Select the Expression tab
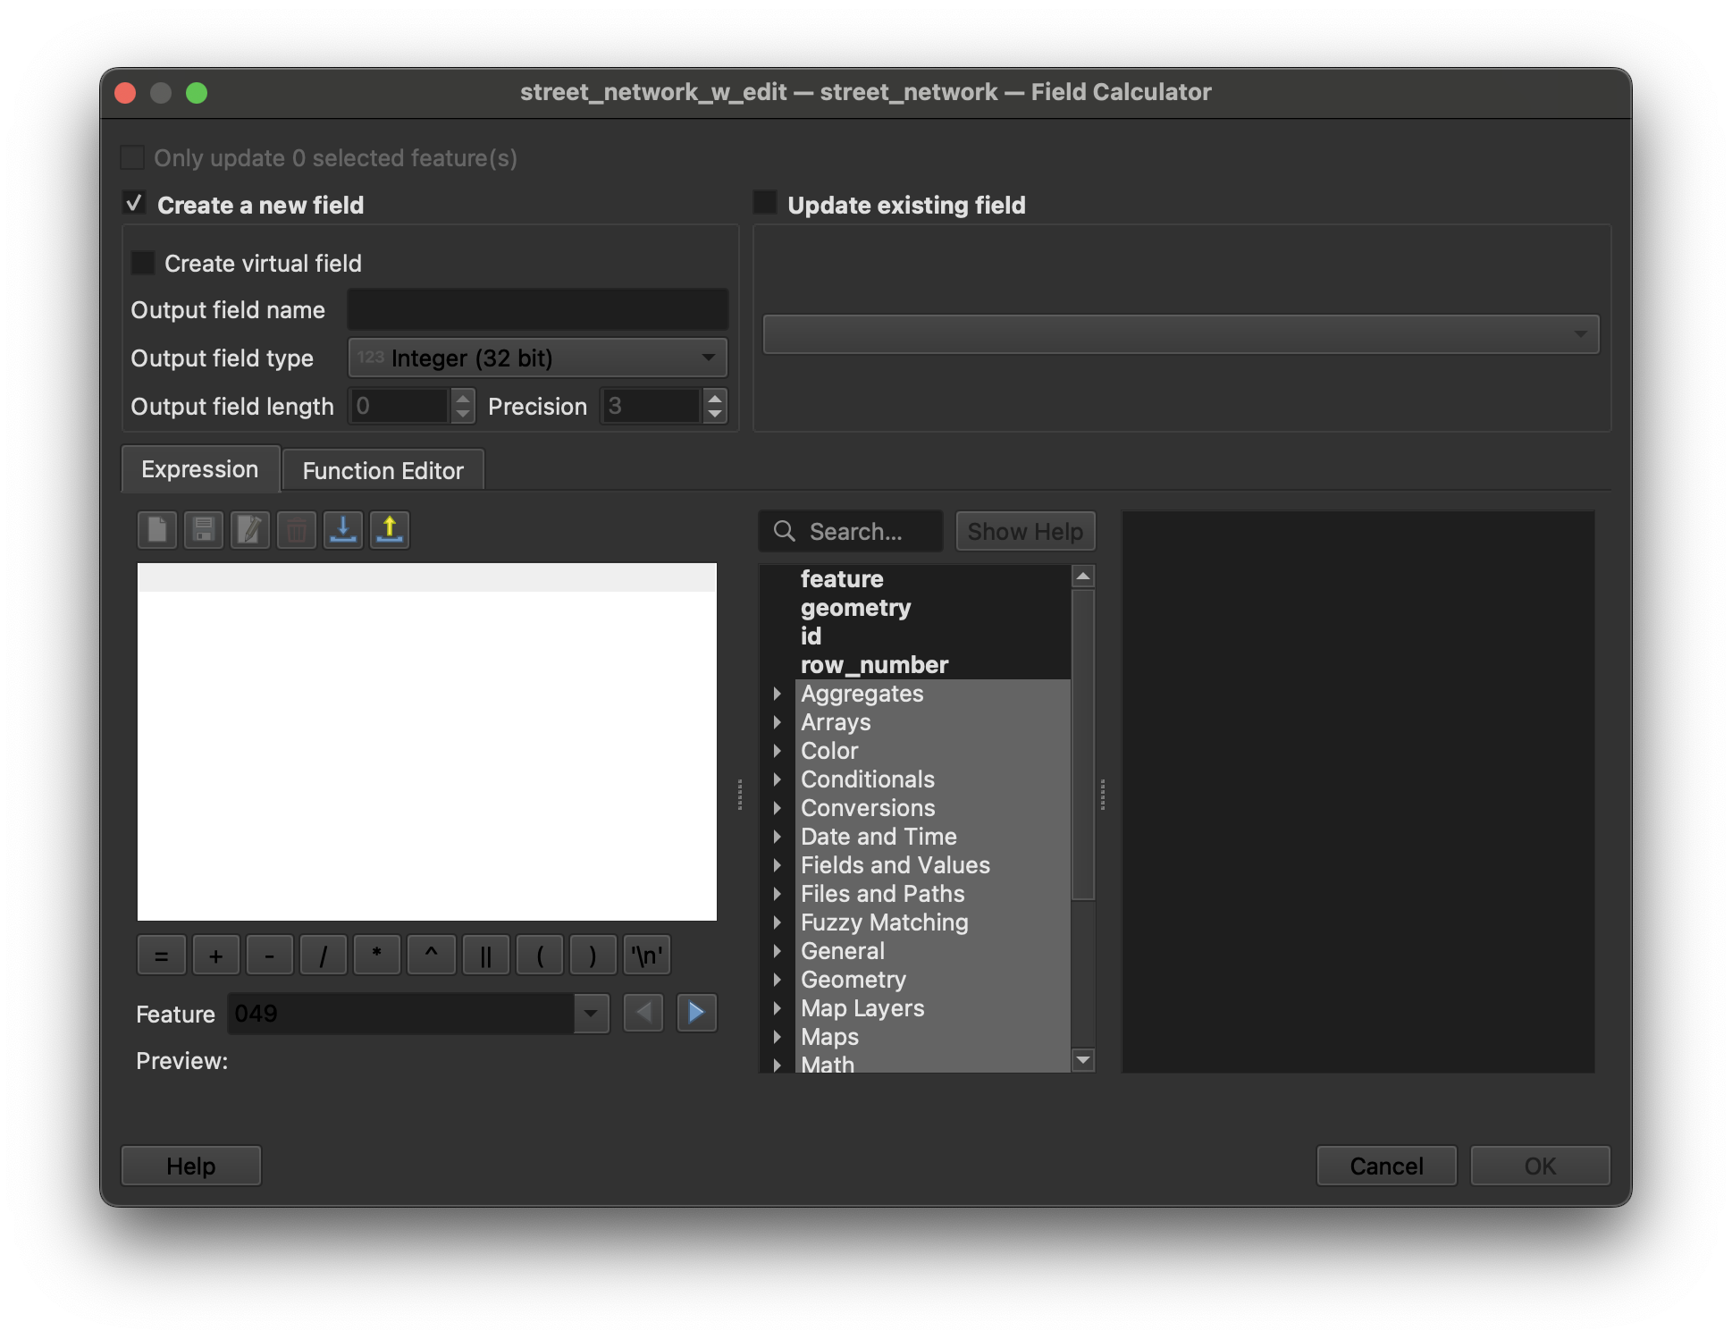The height and width of the screenshot is (1339, 1732). point(200,469)
